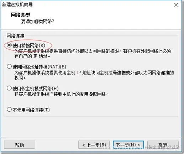Screen dimensions: 184x154
Task: Click the 要添加哪类网络? subtitle text
Action: tap(38, 22)
